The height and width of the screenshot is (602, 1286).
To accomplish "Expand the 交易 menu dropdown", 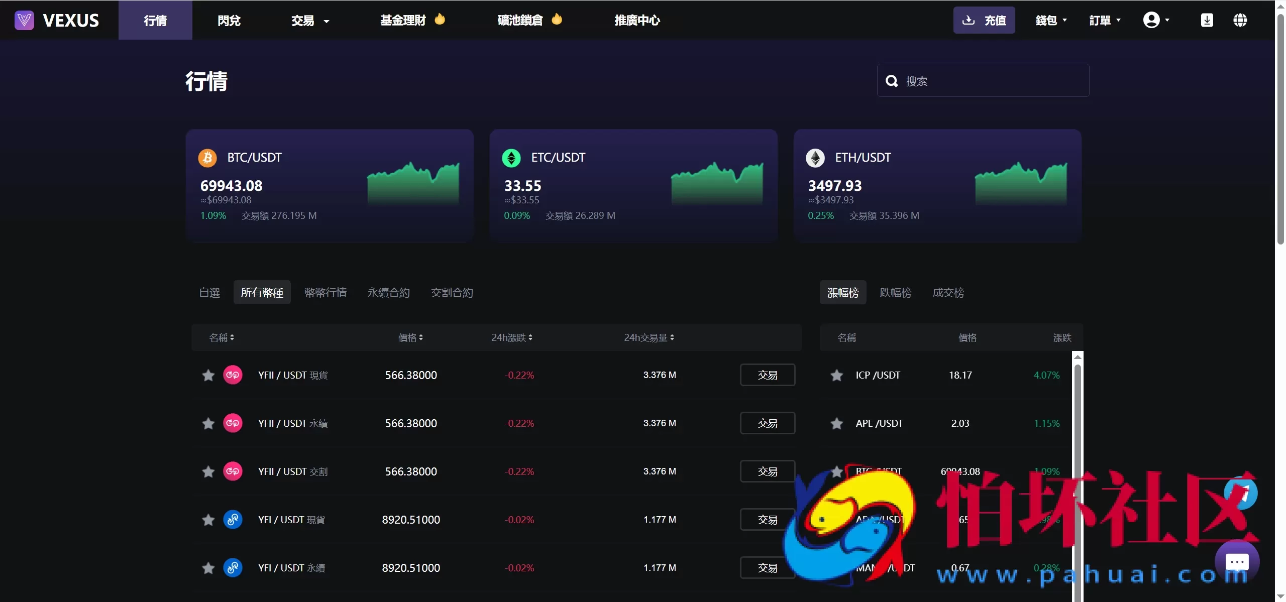I will 309,20.
